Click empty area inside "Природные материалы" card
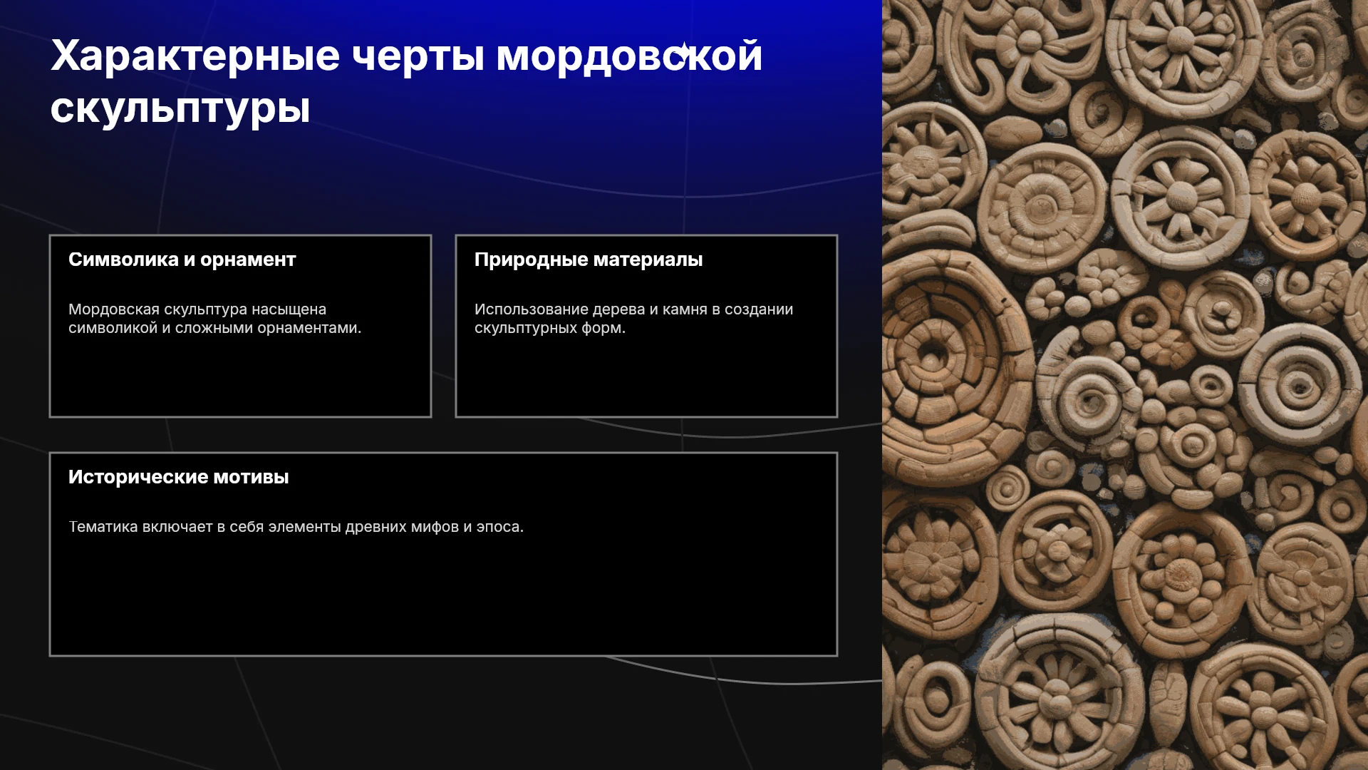This screenshot has height=770, width=1368. point(646,378)
